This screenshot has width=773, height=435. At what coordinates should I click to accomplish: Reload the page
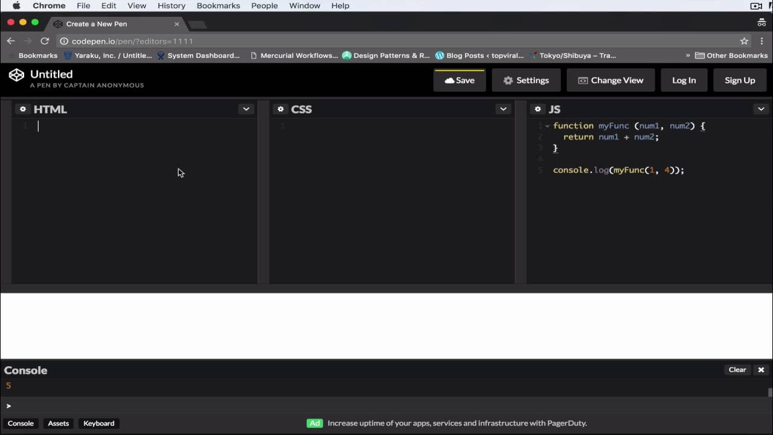coord(45,41)
